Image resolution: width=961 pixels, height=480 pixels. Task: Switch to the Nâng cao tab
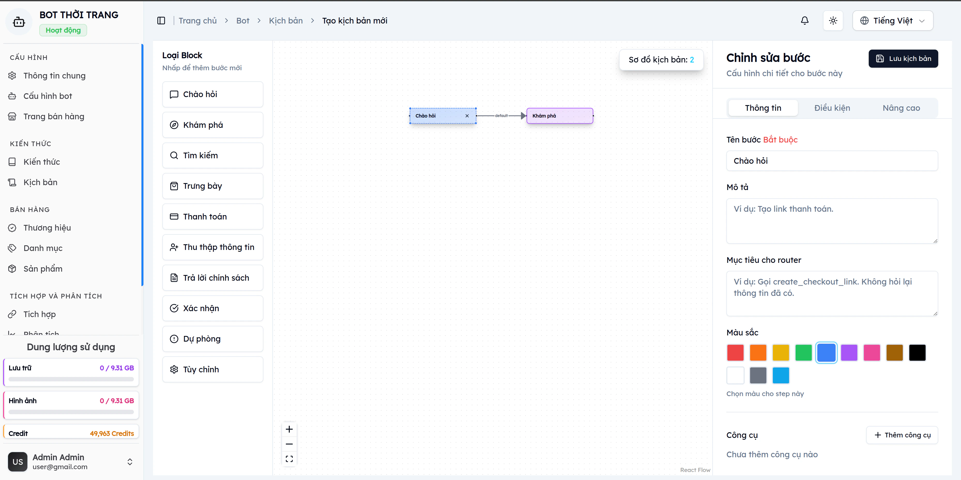pos(901,108)
